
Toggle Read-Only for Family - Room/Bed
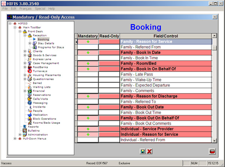(x=109, y=64)
